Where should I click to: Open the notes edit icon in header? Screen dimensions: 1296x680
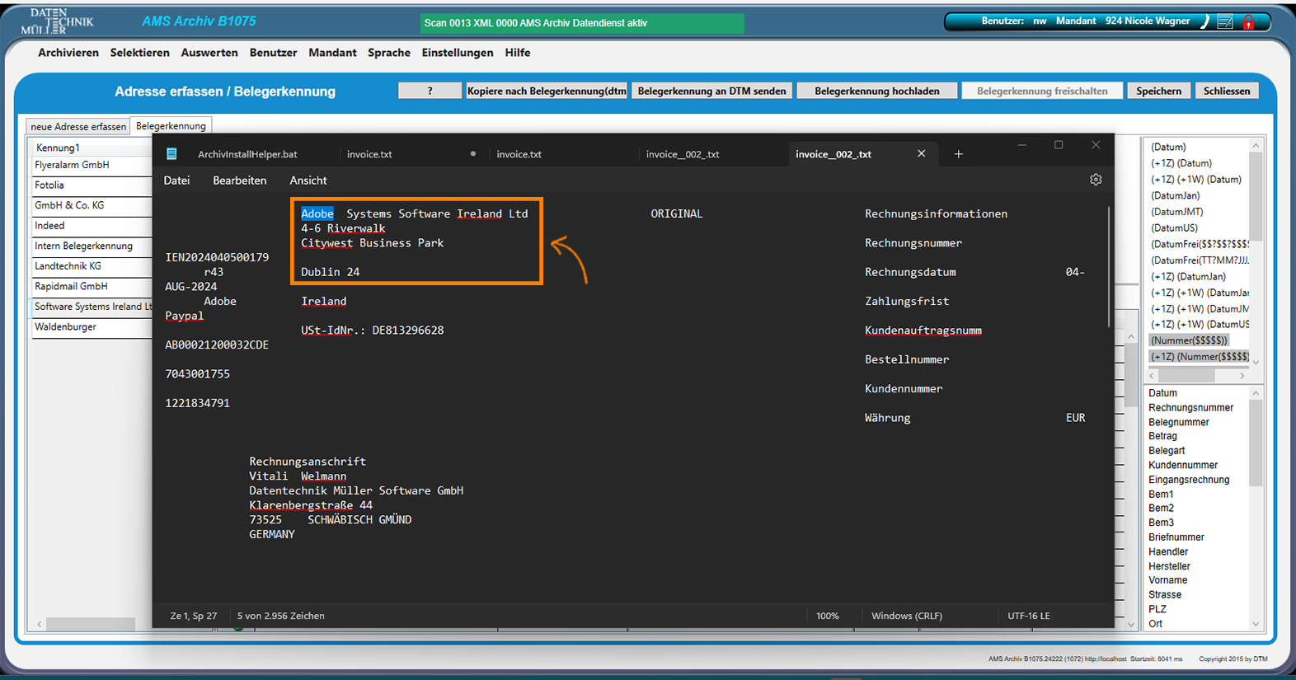coord(1225,22)
